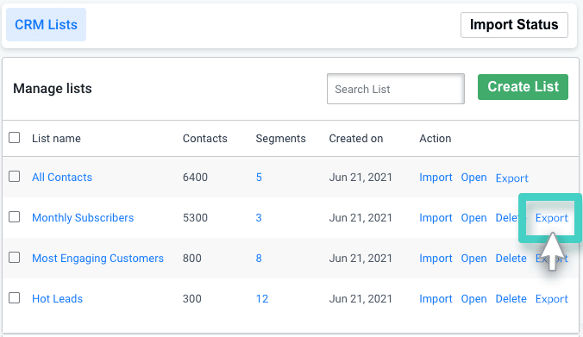
Task: Delete the Hot Leads list
Action: pos(511,299)
